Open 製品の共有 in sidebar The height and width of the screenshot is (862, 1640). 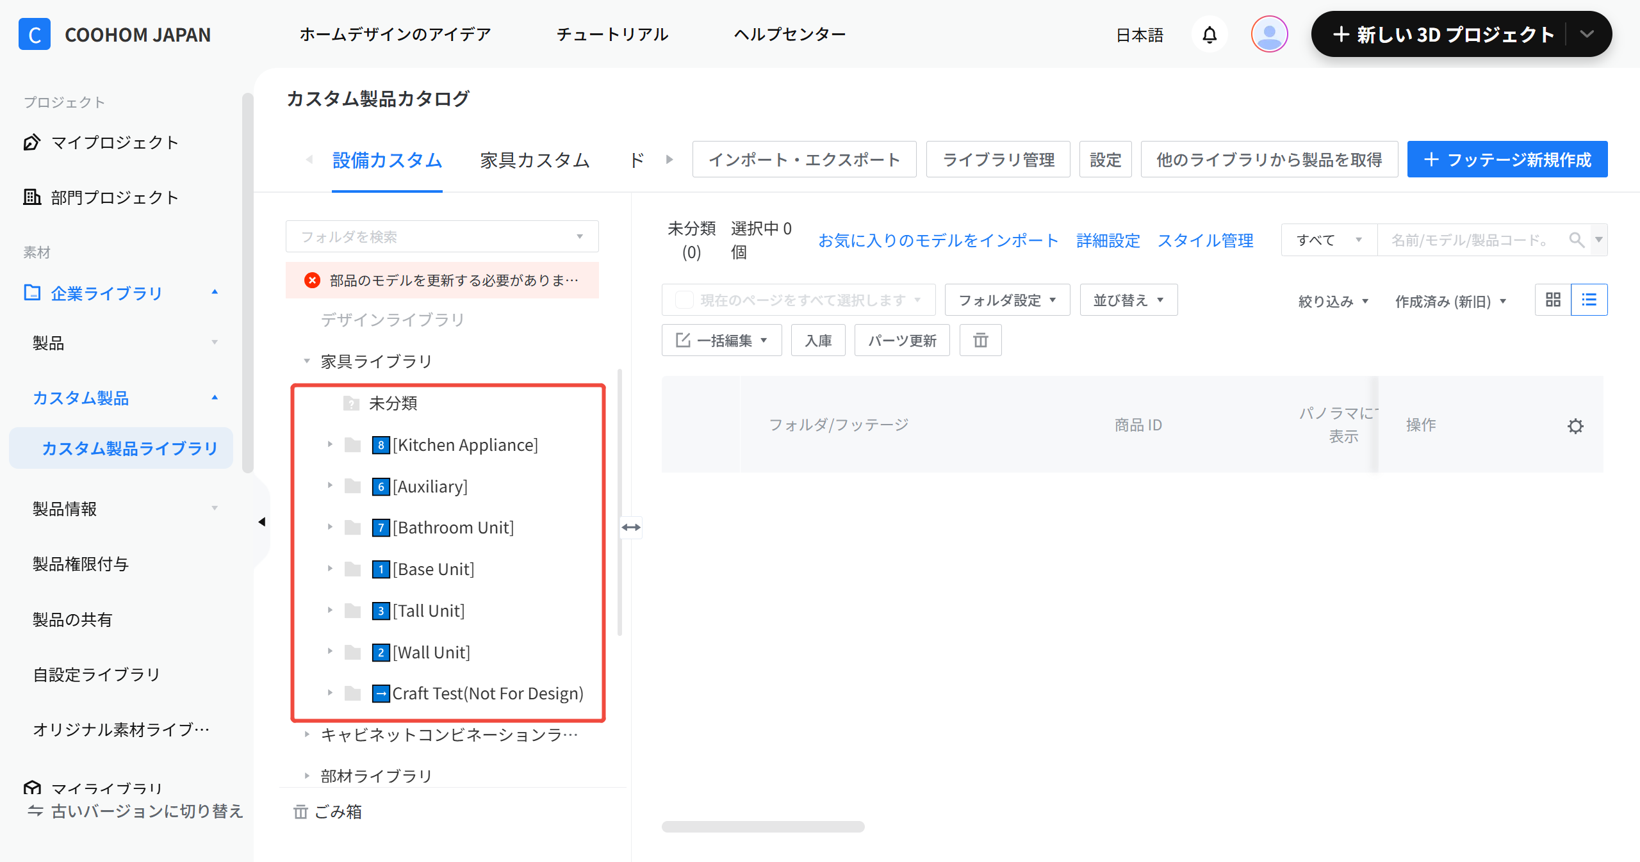(72, 619)
